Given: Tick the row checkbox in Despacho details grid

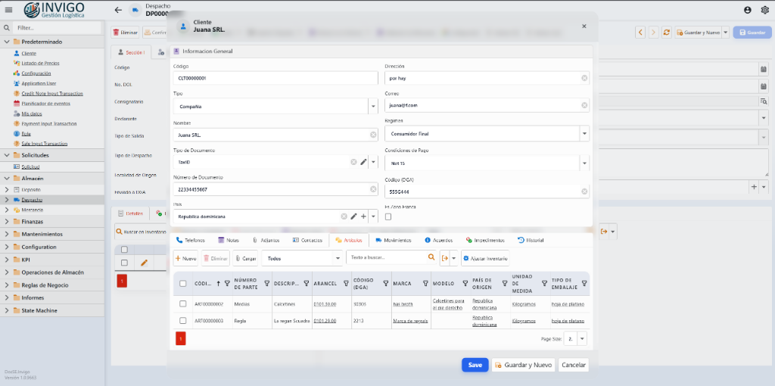Looking at the screenshot, I should tap(125, 263).
